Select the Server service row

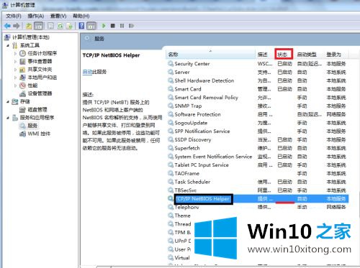pyautogui.click(x=258, y=72)
